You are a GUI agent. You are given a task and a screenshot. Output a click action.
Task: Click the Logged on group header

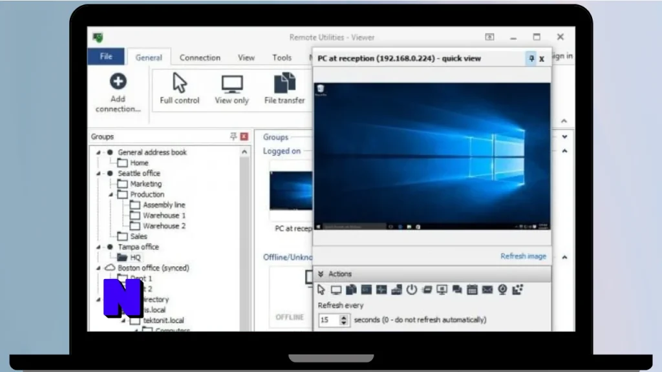(282, 151)
